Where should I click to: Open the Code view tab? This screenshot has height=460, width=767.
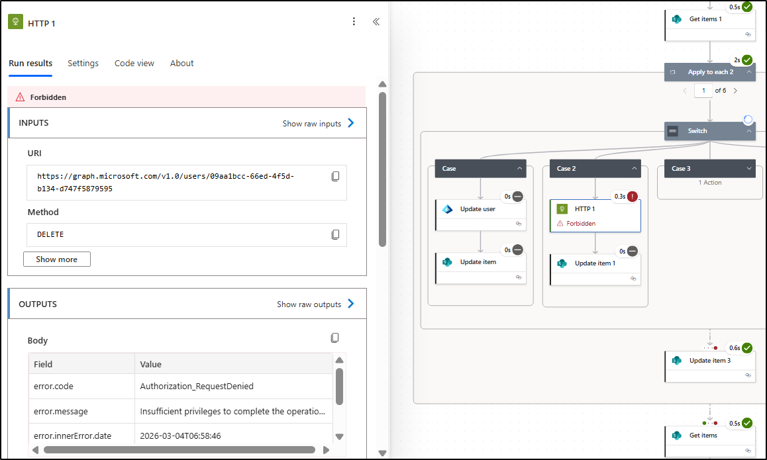[134, 63]
